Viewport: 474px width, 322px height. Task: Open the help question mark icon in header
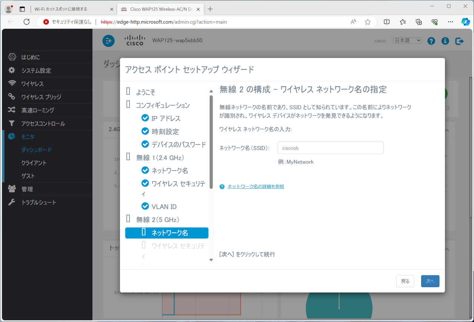431,41
